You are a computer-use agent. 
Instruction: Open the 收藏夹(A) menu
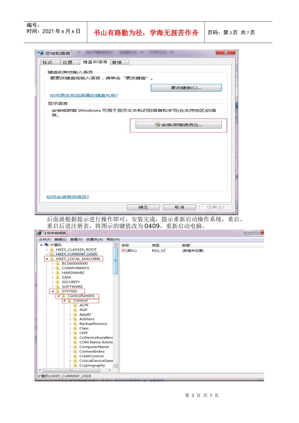(94, 240)
